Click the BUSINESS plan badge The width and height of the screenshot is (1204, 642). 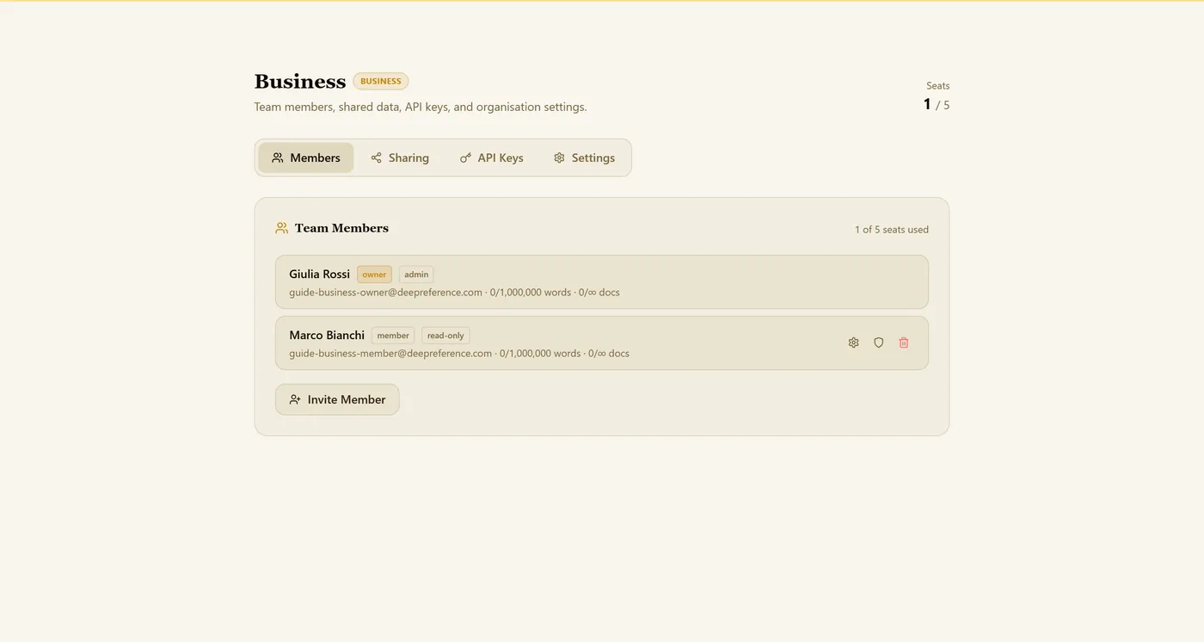(x=381, y=81)
